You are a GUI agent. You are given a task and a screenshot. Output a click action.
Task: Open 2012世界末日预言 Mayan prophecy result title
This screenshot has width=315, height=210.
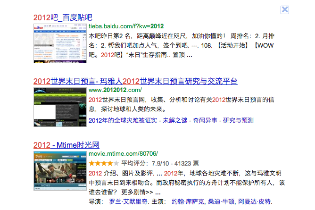[x=135, y=81]
